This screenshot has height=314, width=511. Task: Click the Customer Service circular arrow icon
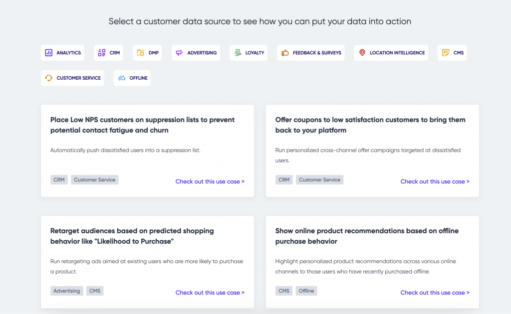48,78
